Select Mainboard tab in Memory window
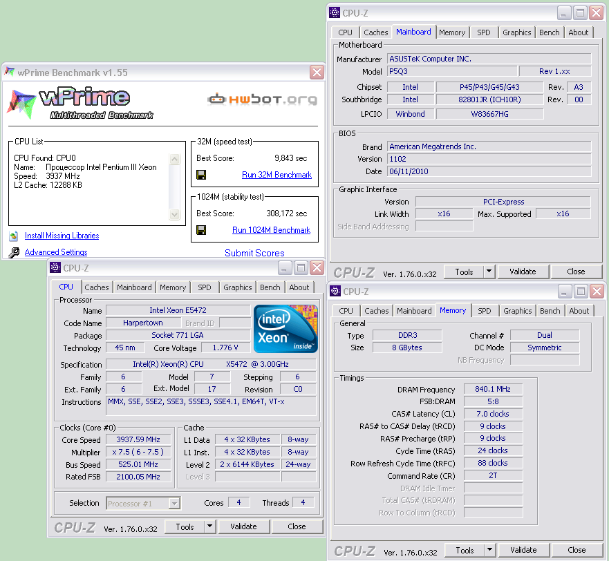 click(415, 311)
